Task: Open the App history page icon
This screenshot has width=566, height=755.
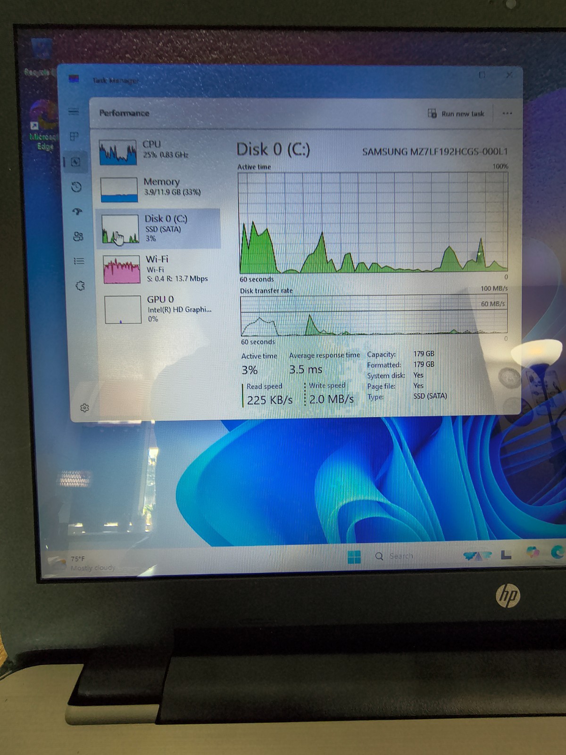Action: click(x=76, y=187)
